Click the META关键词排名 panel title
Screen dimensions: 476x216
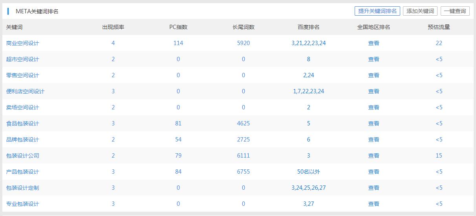[x=37, y=11]
